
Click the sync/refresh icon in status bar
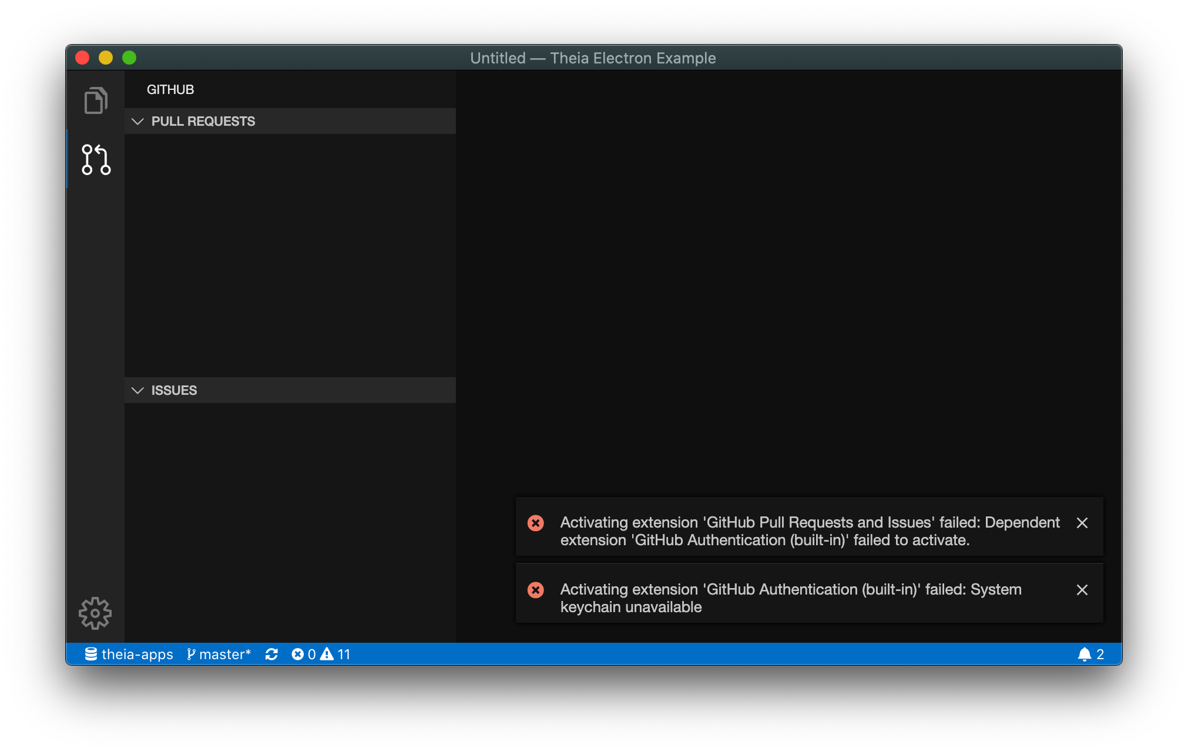272,654
